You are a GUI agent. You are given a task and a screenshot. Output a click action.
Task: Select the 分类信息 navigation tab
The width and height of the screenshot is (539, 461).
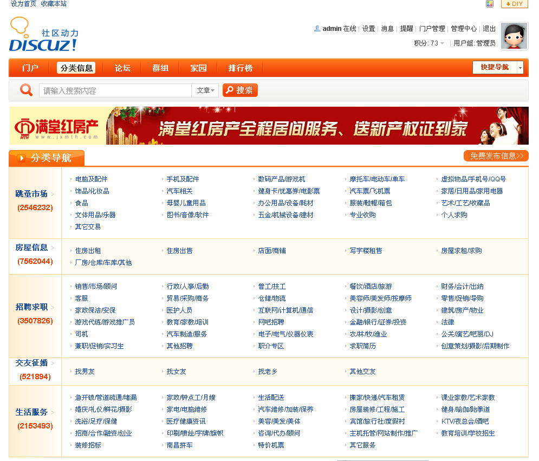pos(76,68)
